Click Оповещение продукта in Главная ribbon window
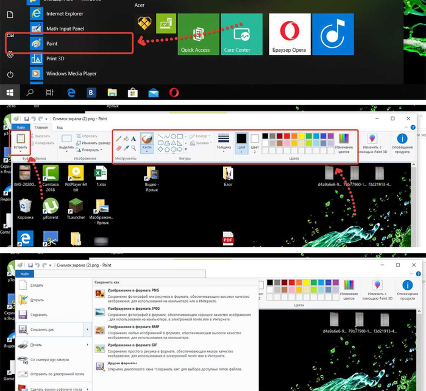The image size is (426, 391). pos(402,143)
